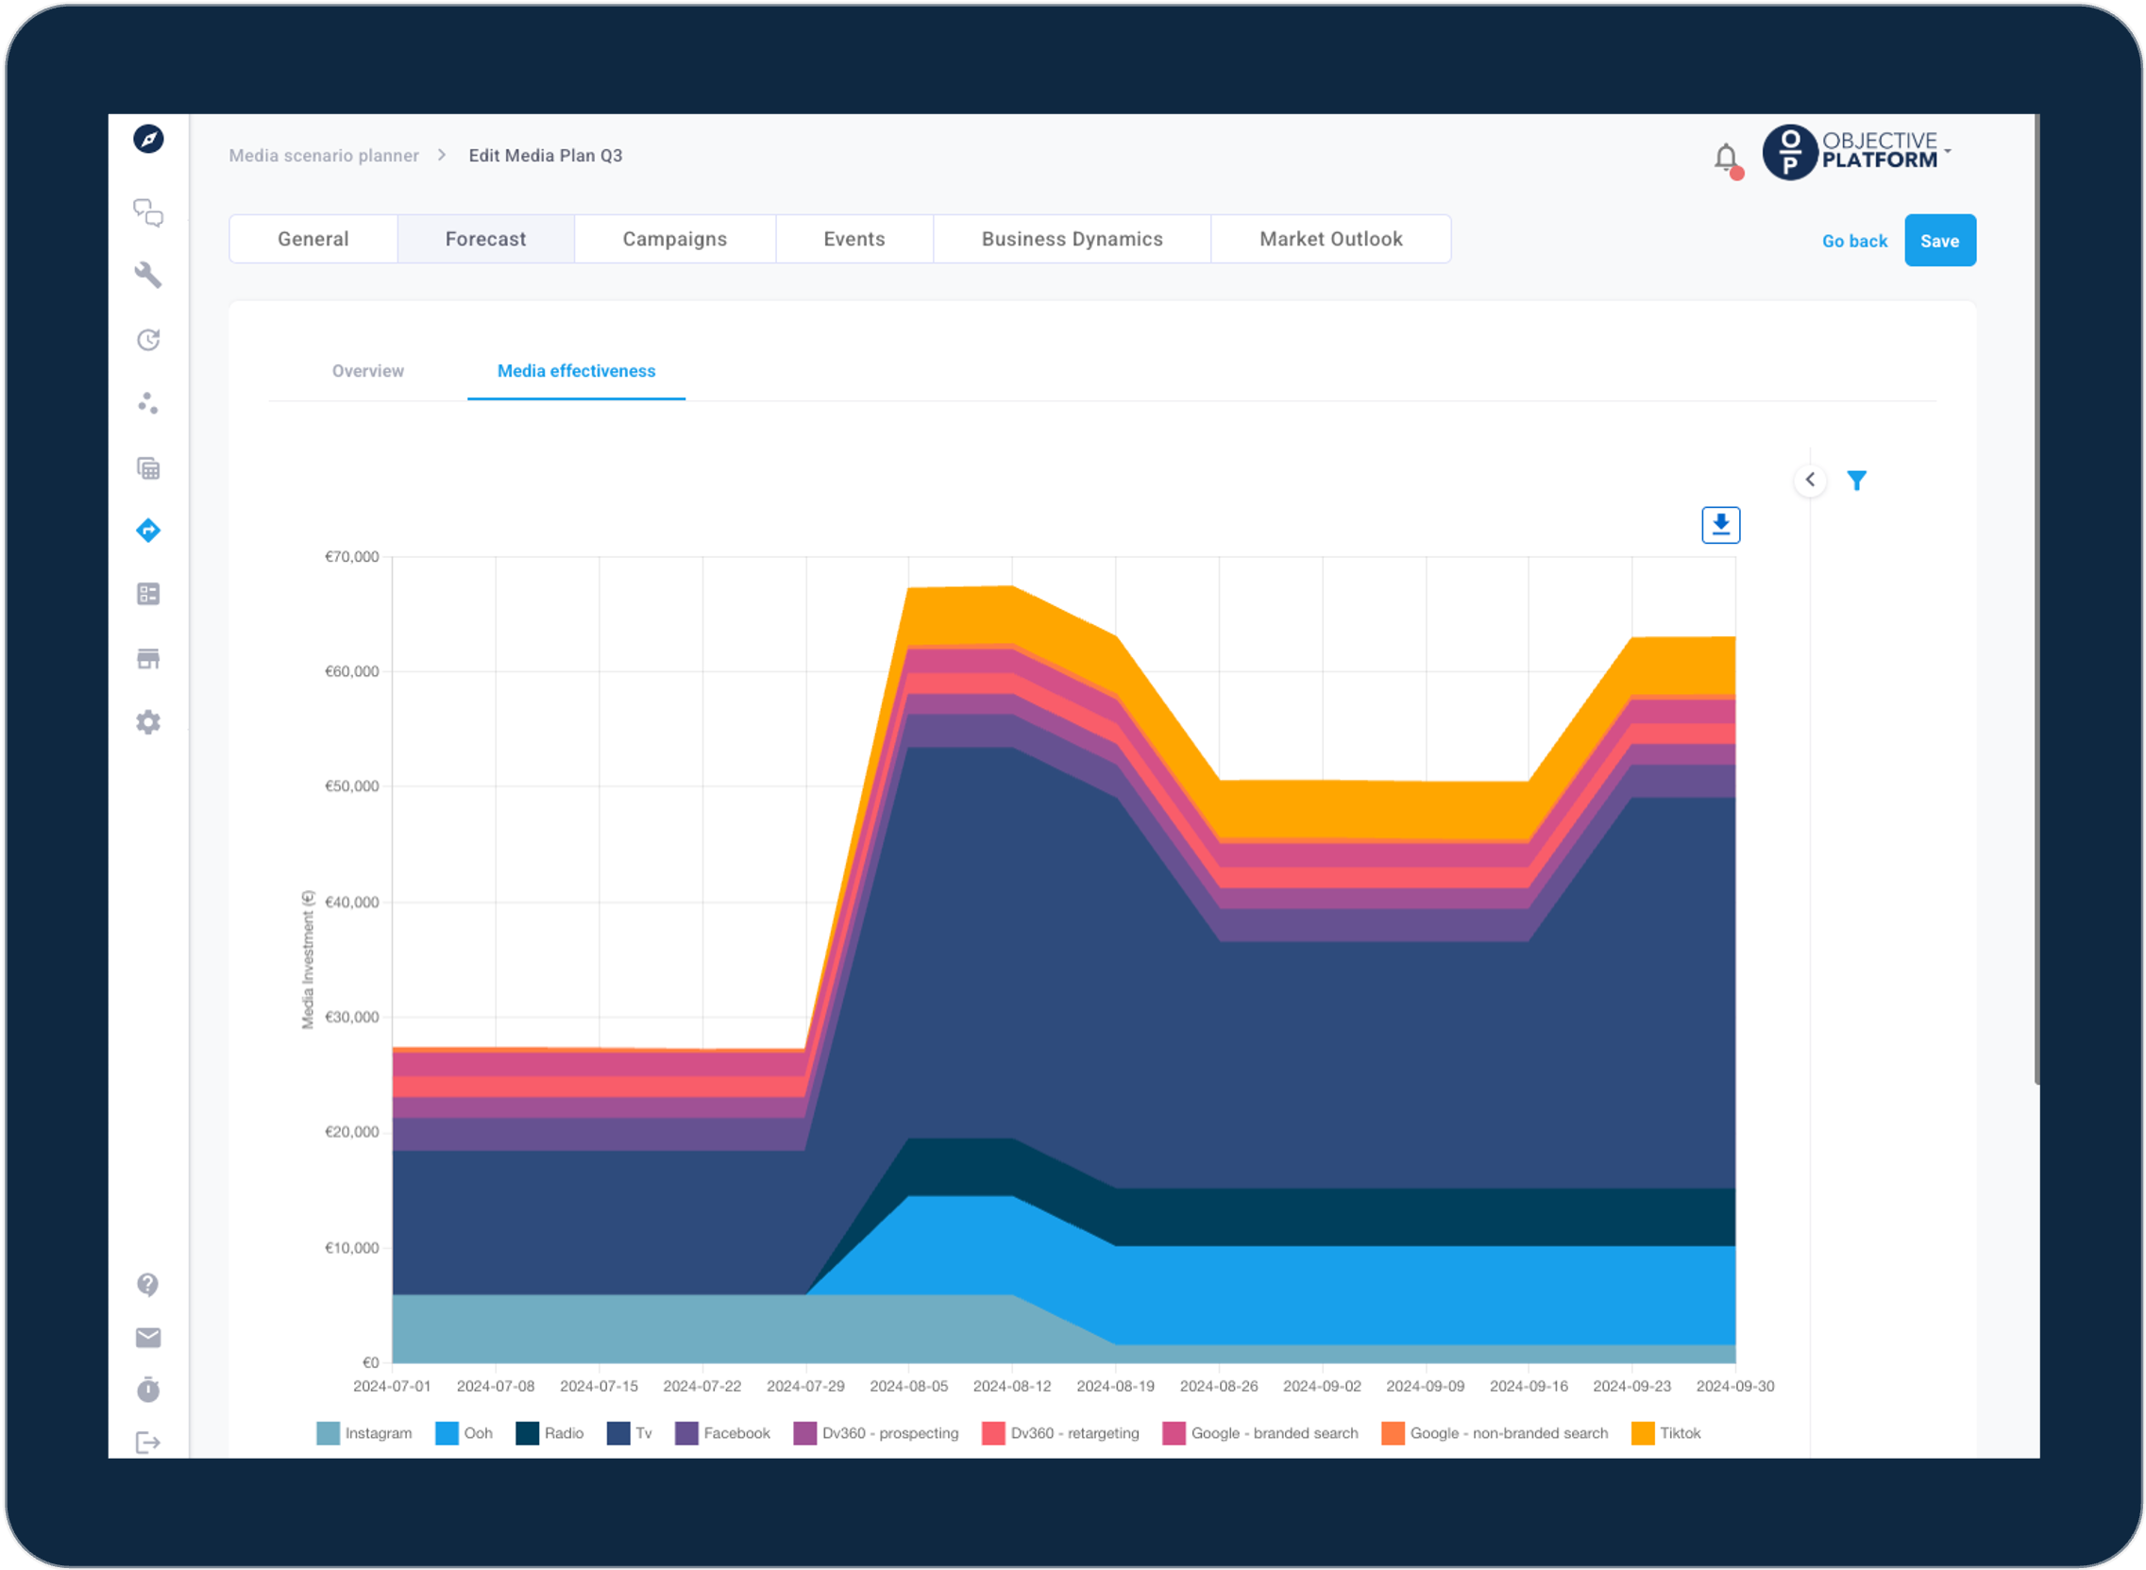Click the Tv legend color swatch
The height and width of the screenshot is (1570, 2146).
click(x=617, y=1433)
